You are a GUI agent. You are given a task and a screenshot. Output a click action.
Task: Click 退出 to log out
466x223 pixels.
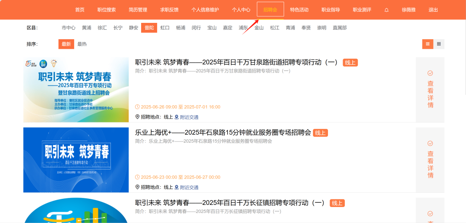(x=433, y=10)
